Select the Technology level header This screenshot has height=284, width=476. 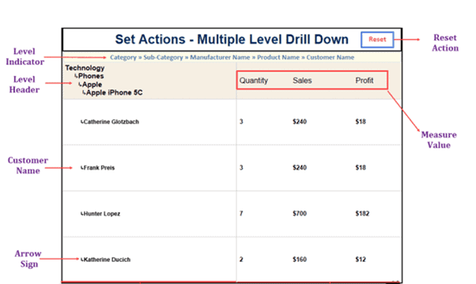pyautogui.click(x=85, y=68)
